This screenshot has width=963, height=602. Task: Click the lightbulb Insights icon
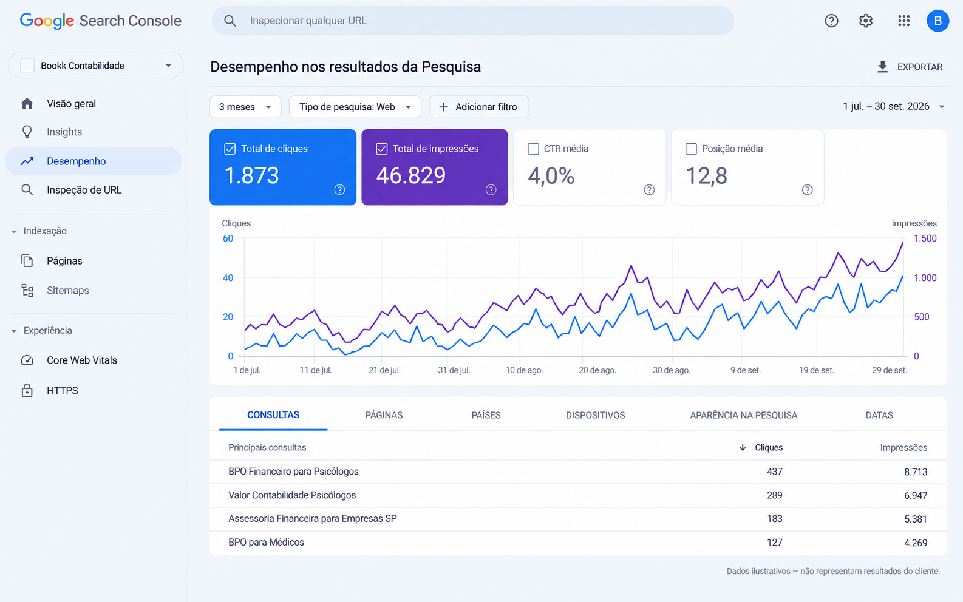coord(27,132)
